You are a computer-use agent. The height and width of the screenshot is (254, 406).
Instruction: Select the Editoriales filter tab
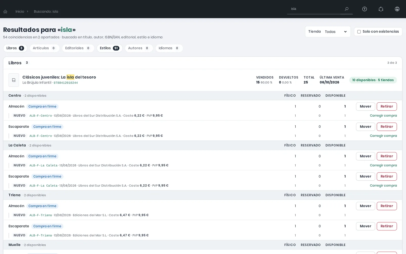tap(78, 48)
